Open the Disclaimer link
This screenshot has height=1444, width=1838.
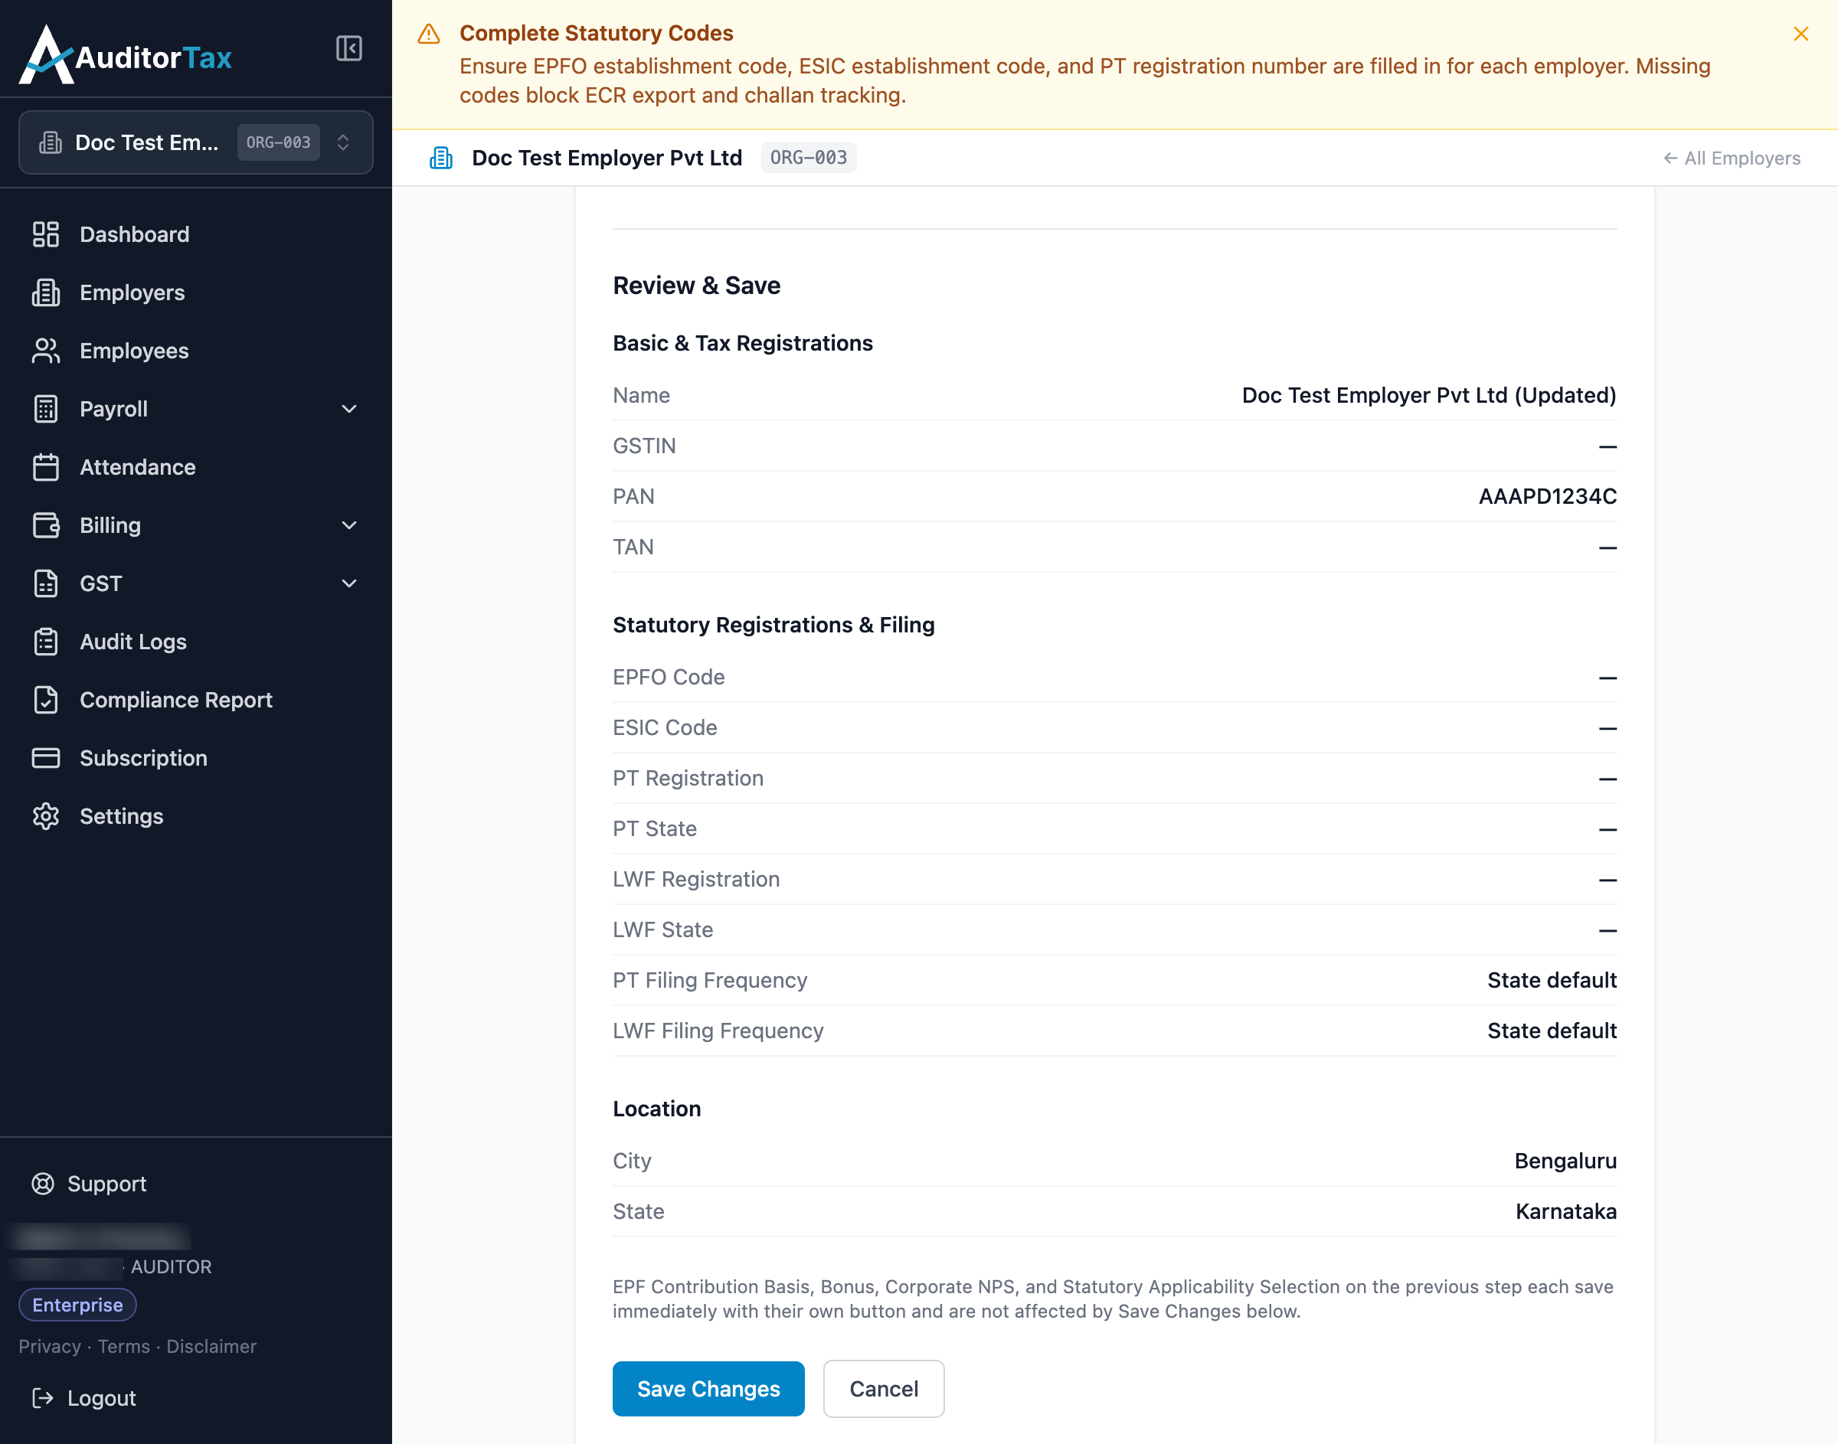tap(211, 1346)
